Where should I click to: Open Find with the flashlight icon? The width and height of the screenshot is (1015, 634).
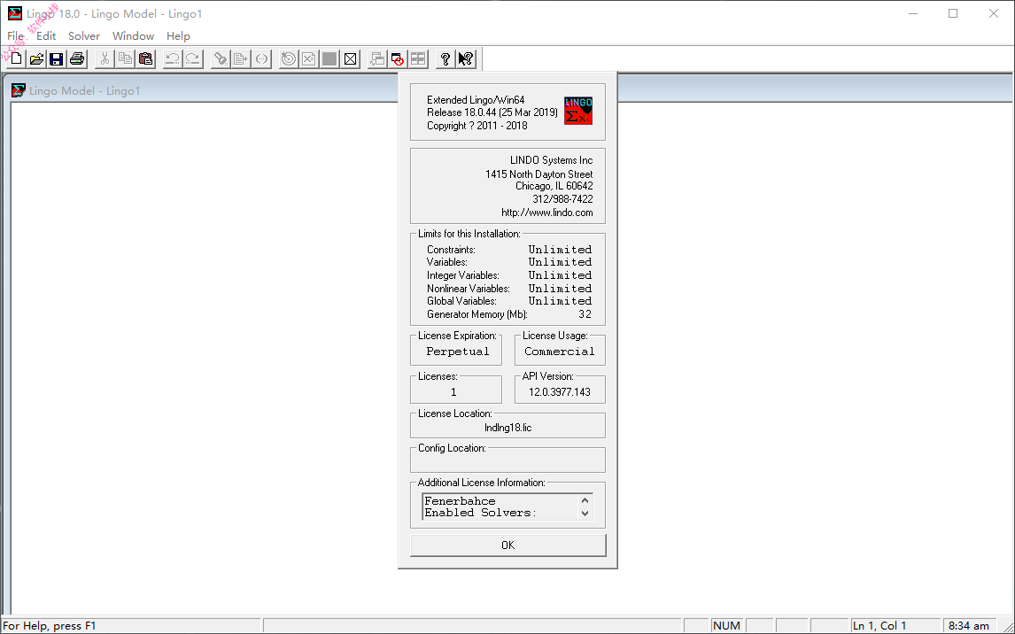(x=221, y=58)
